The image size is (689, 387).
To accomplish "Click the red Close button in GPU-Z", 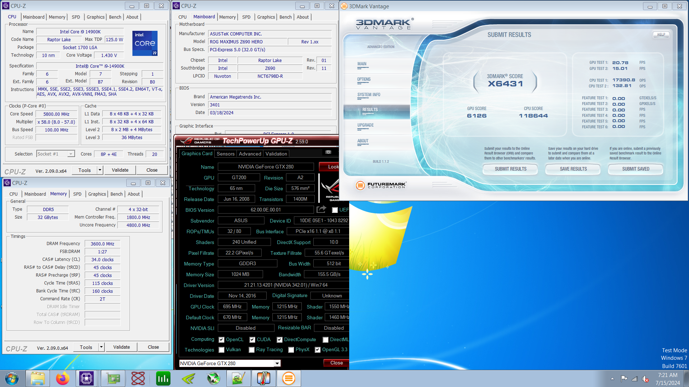I will click(336, 363).
